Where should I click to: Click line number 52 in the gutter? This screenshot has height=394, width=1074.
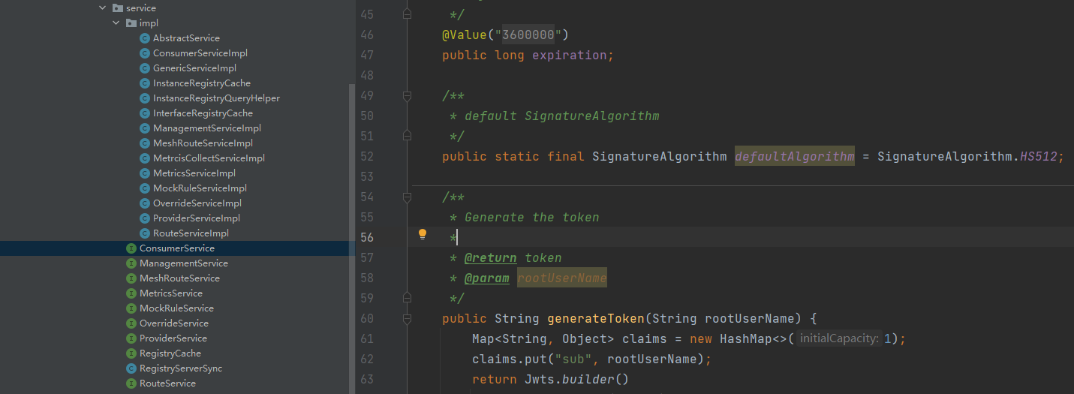pos(367,157)
